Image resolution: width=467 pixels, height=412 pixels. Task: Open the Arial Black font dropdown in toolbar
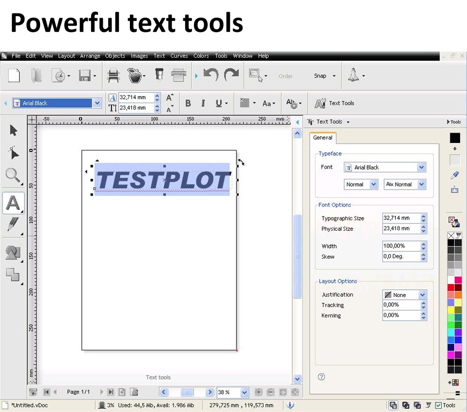(97, 103)
